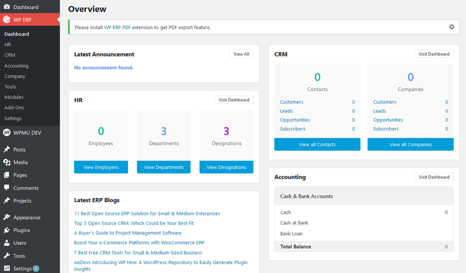Select WP ERP Dashboard submenu item

16,34
